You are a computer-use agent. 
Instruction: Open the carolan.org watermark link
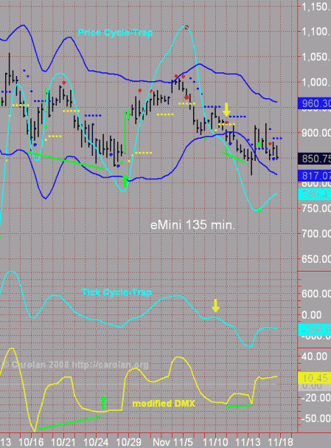coord(110,365)
